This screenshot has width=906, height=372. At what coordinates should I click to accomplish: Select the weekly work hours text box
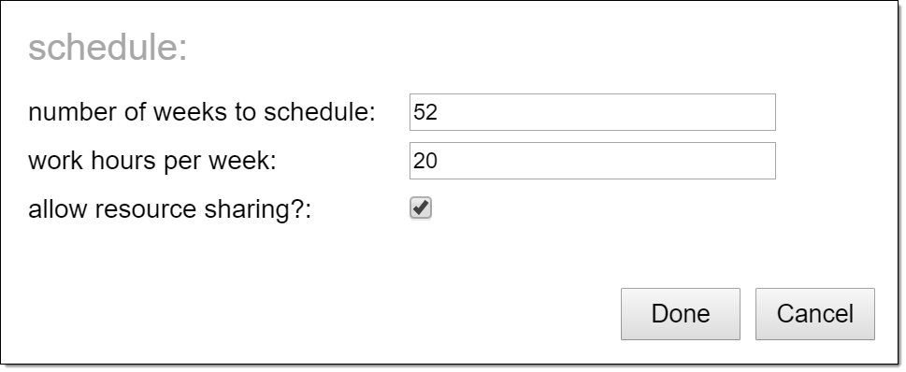[x=592, y=161]
